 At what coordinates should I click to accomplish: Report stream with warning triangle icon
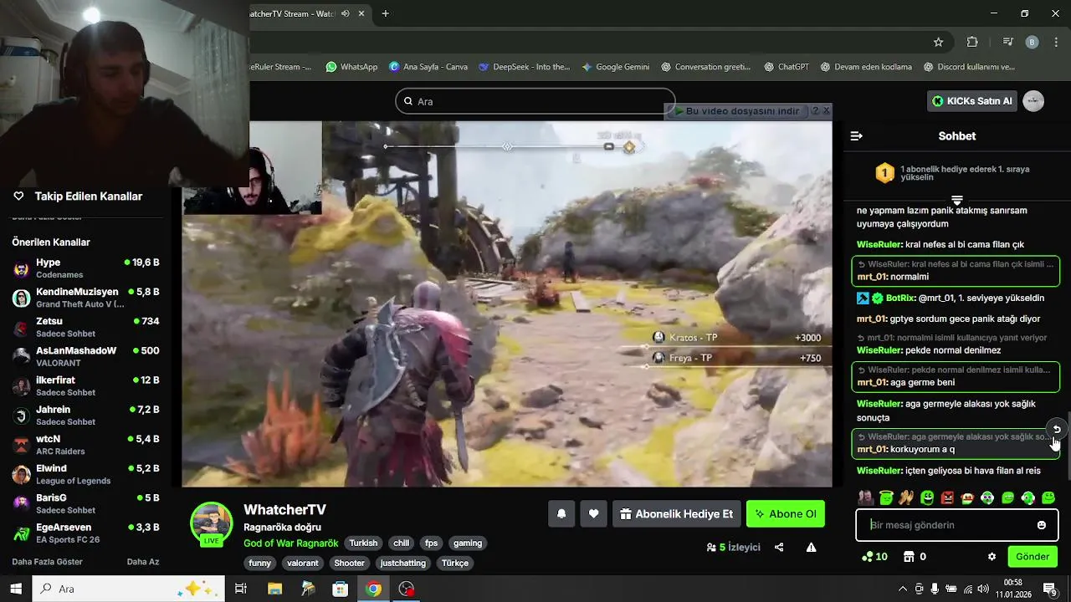(811, 547)
